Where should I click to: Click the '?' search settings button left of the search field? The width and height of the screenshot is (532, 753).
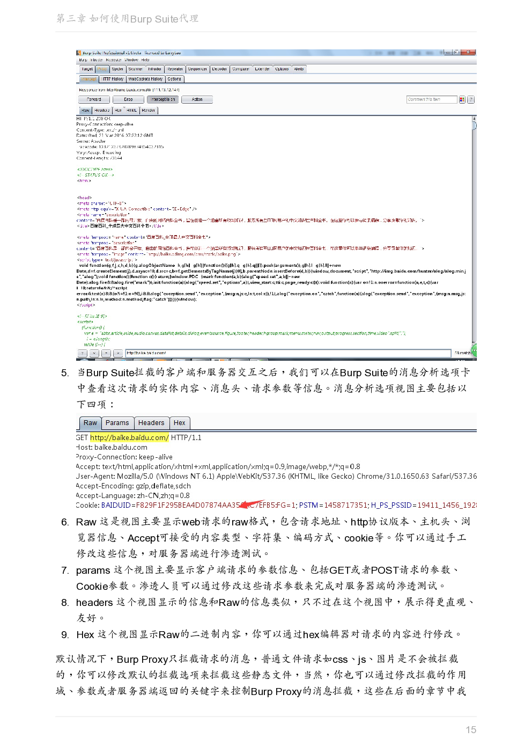[x=83, y=353]
